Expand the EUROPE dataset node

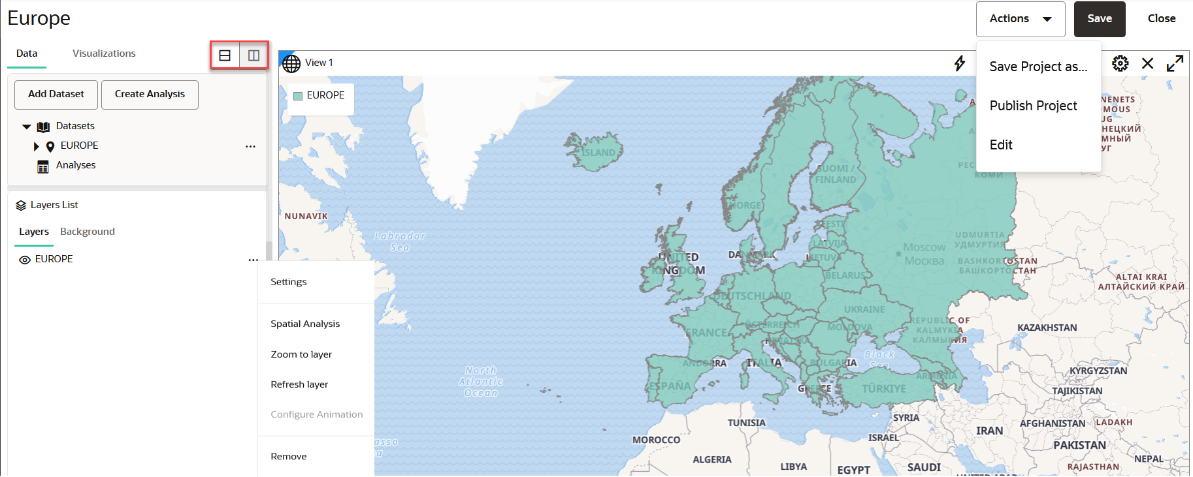coord(37,146)
